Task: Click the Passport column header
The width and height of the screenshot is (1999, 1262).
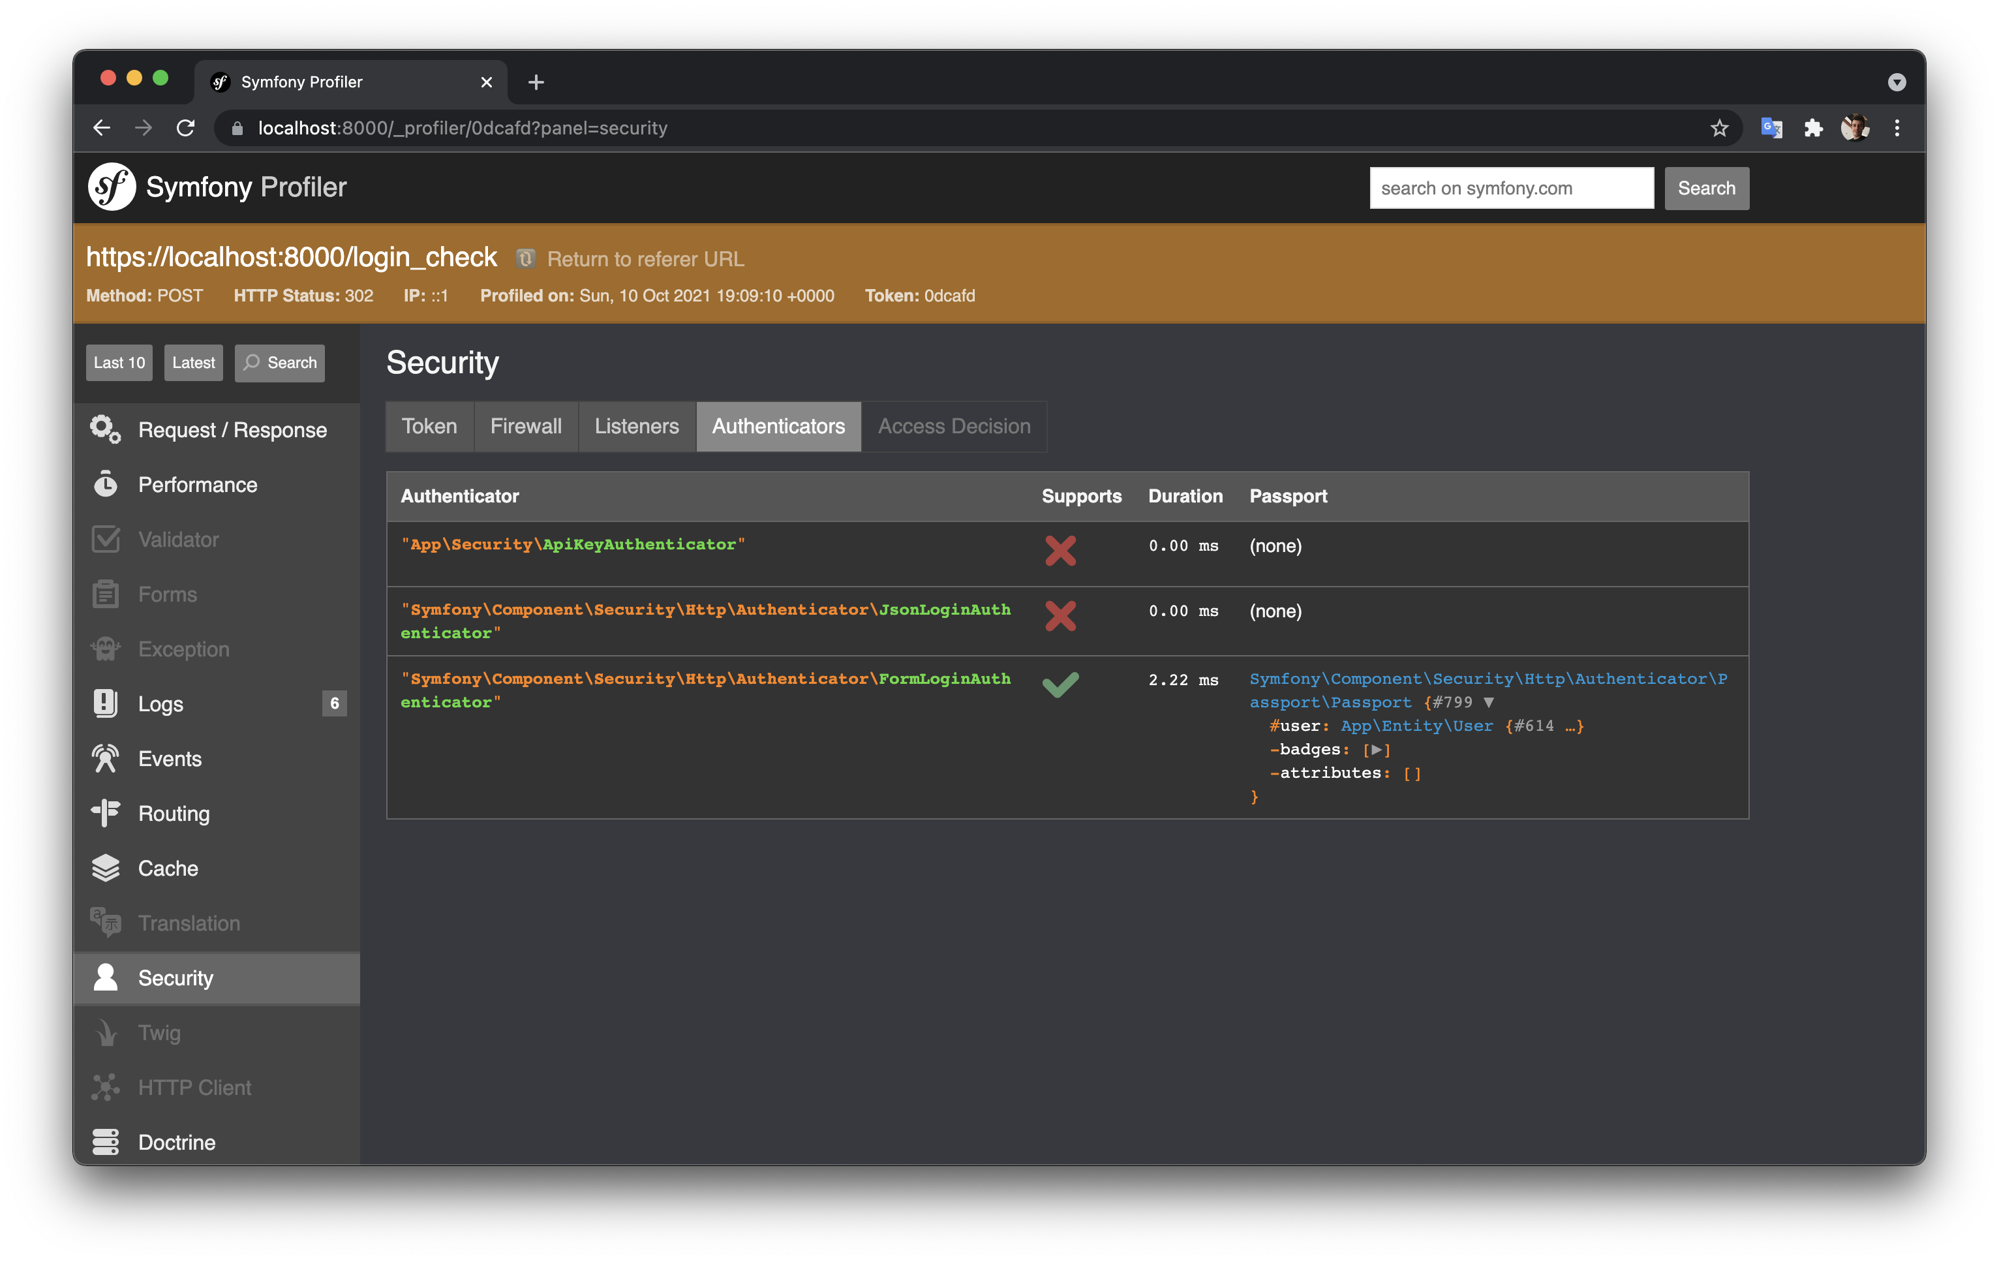Action: pos(1288,496)
